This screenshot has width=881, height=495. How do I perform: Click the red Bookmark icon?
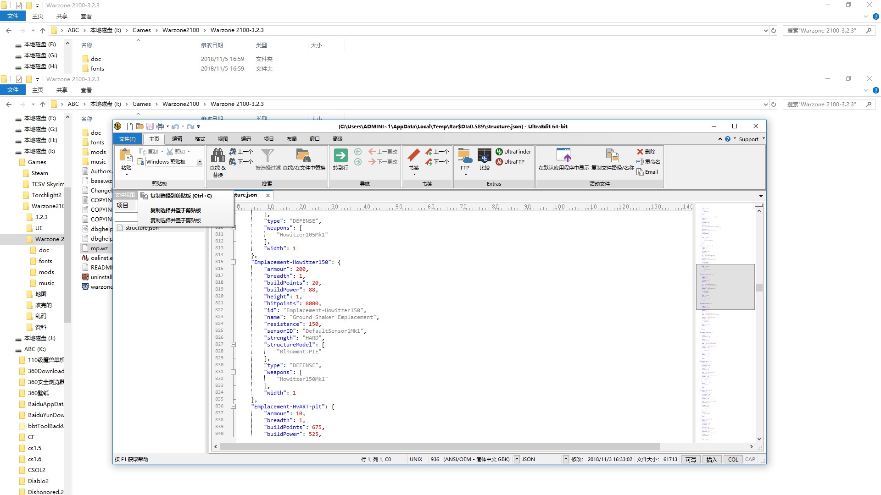[413, 156]
